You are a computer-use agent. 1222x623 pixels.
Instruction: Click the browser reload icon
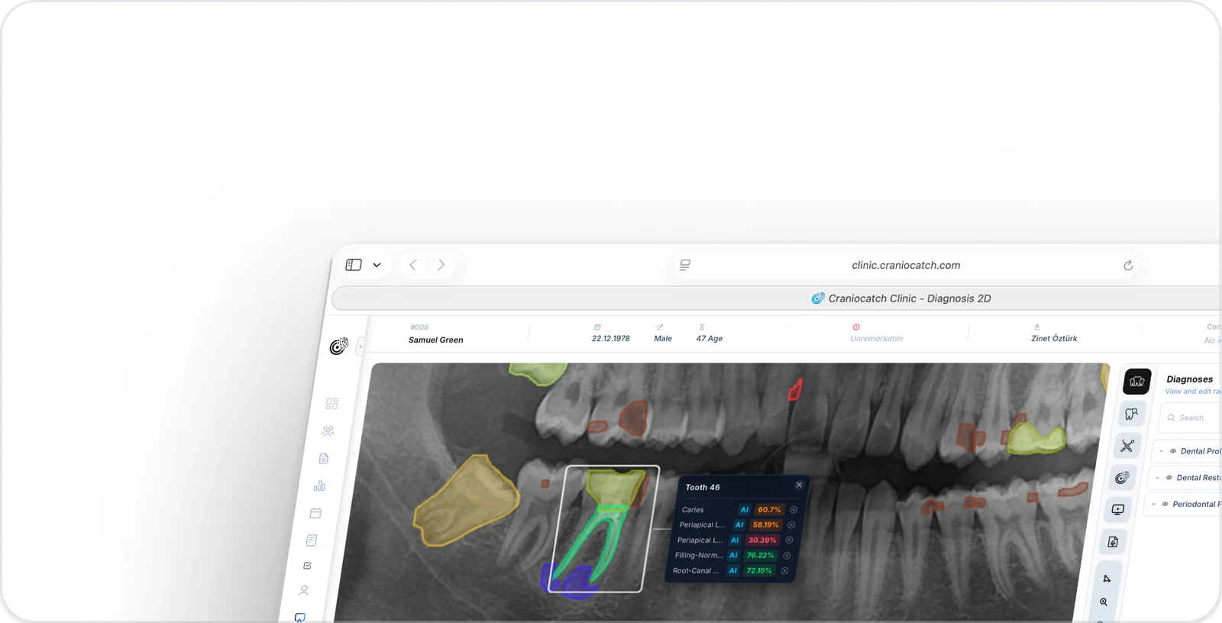click(1128, 265)
